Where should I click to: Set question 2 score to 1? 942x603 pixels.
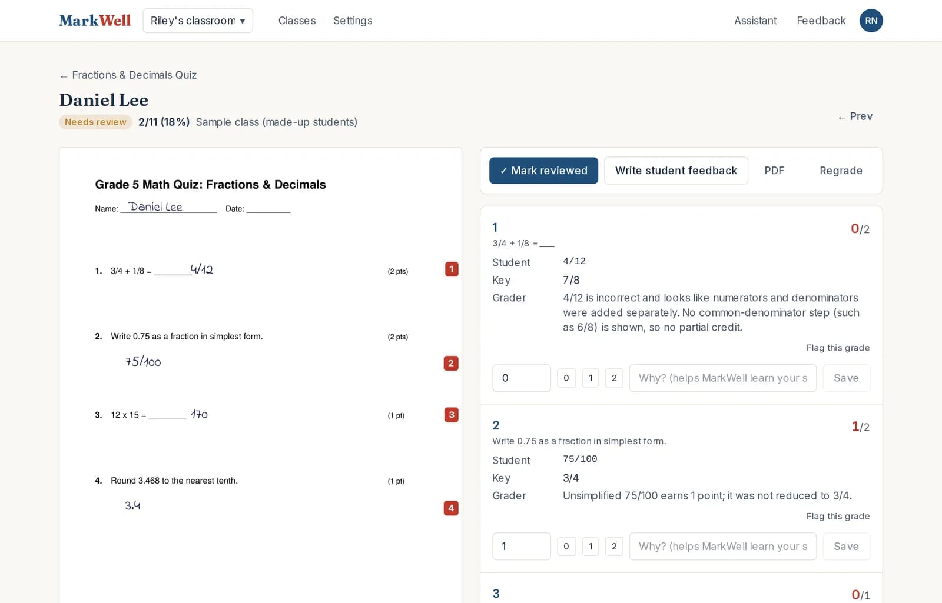(591, 546)
